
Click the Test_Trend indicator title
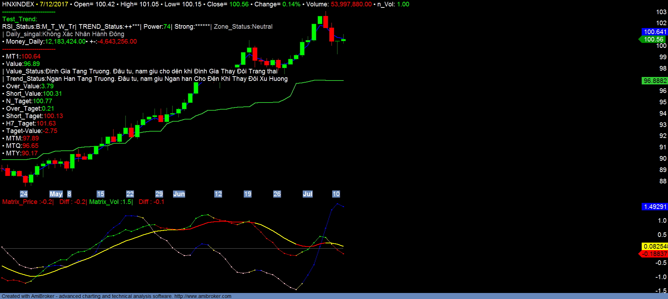(x=20, y=19)
